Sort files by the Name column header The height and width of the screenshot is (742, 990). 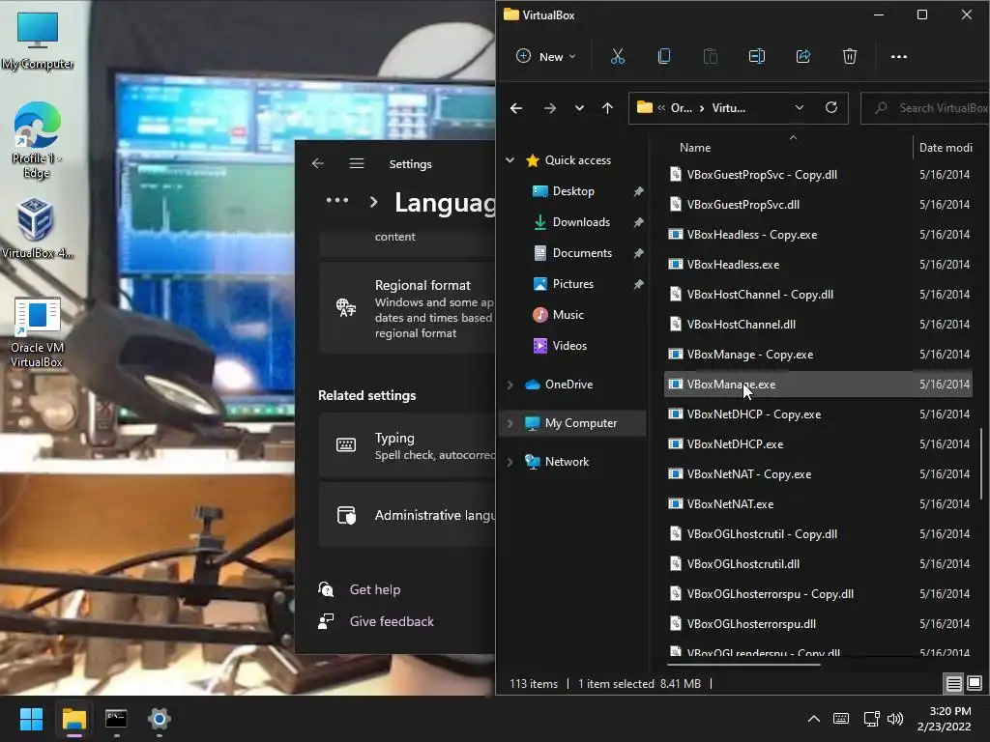coord(695,148)
